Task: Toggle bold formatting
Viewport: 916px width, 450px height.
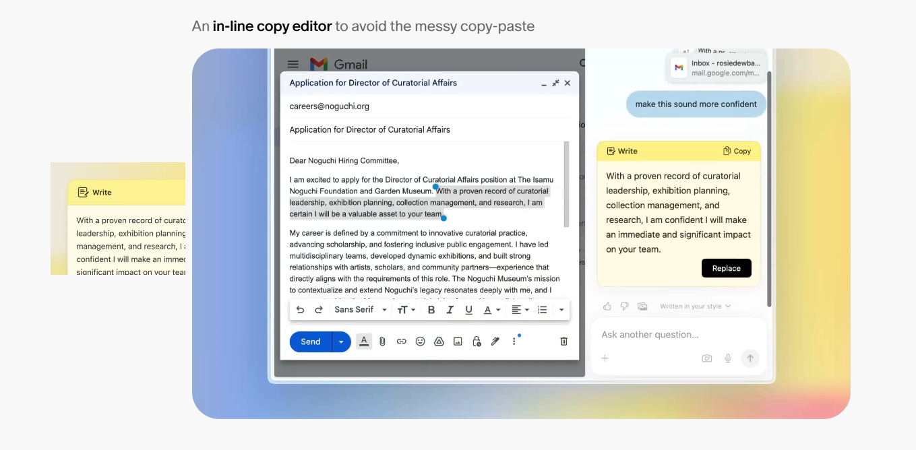Action: 431,310
